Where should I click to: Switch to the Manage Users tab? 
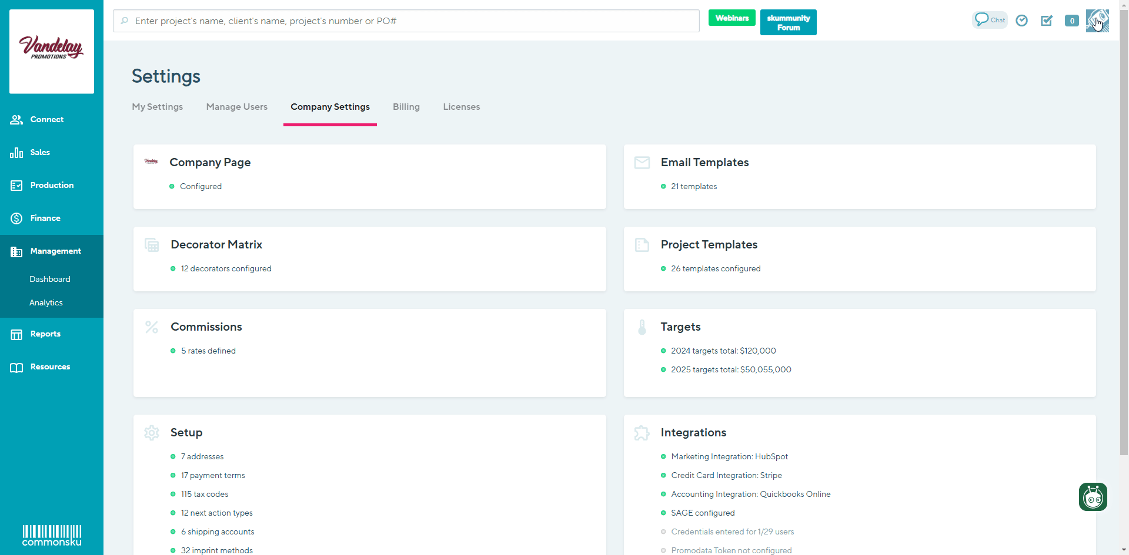point(236,107)
